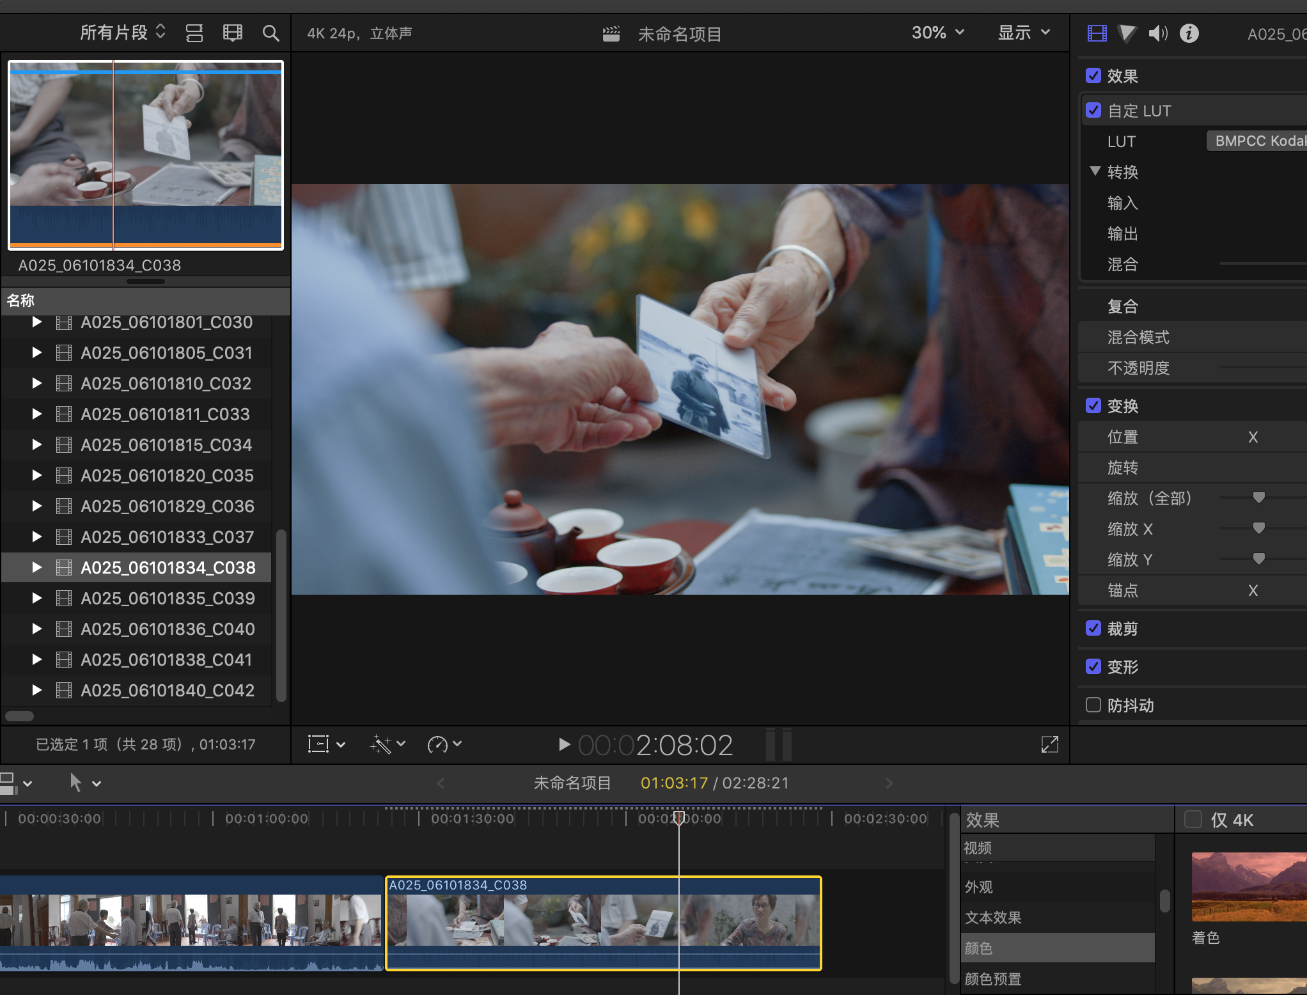Click film icon of A025_06101836_C040
The height and width of the screenshot is (995, 1307).
[x=63, y=629]
